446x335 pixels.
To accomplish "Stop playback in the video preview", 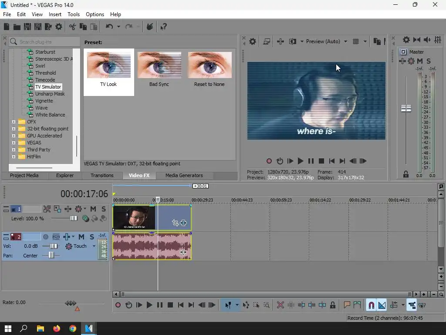I will pos(321,161).
